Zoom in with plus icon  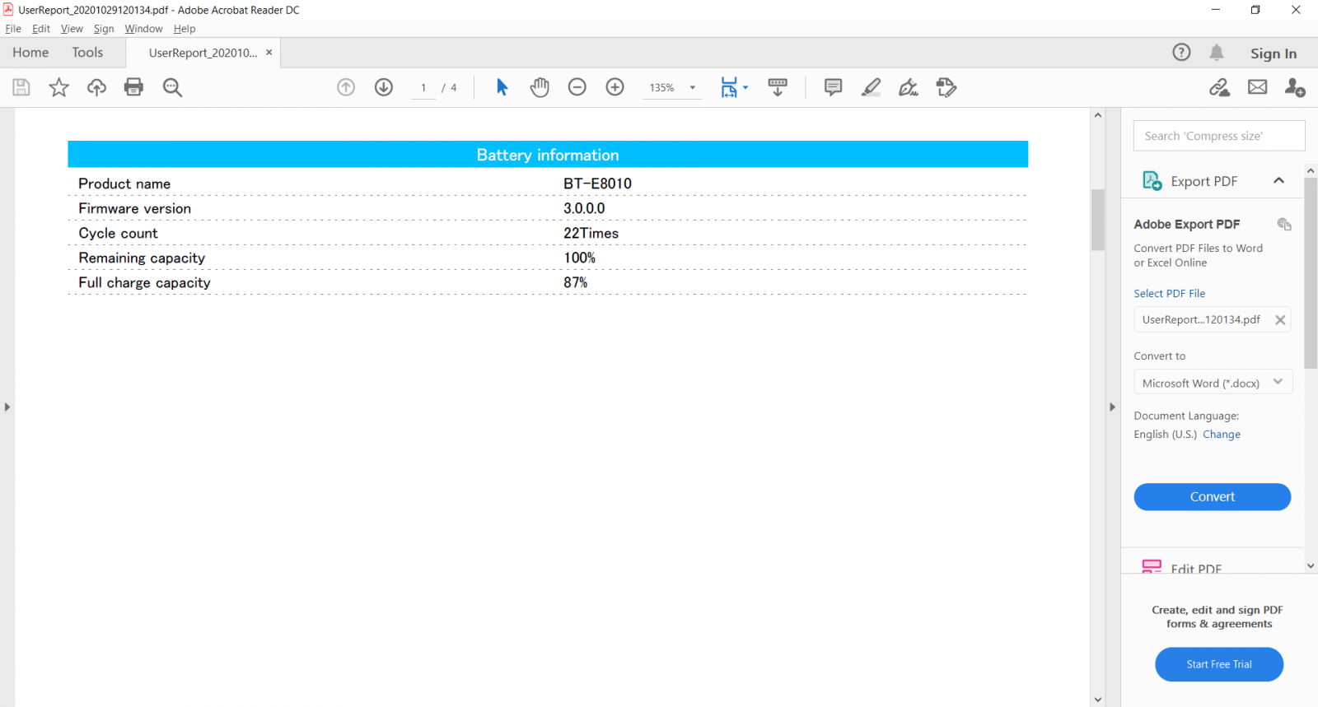click(x=615, y=87)
